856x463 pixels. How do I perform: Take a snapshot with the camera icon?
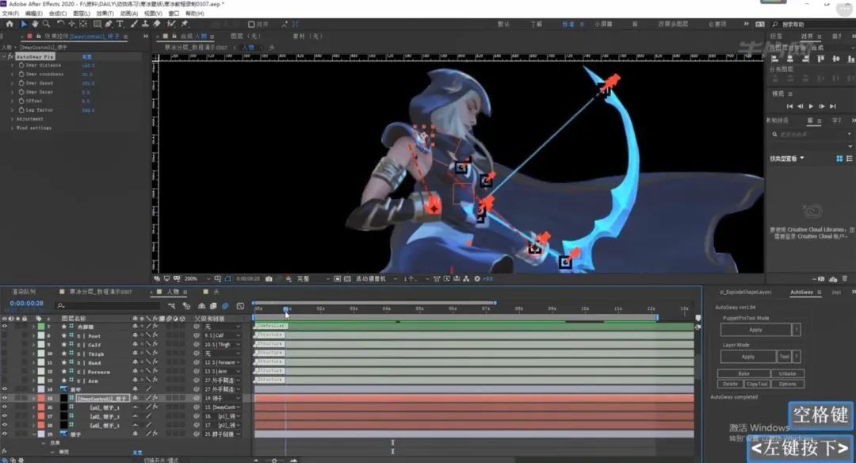(269, 279)
